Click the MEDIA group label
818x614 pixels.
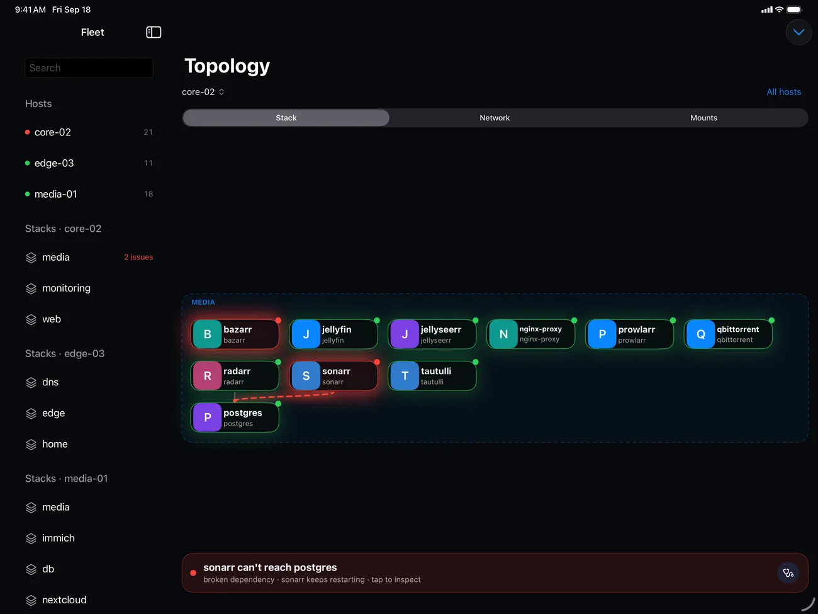[203, 302]
